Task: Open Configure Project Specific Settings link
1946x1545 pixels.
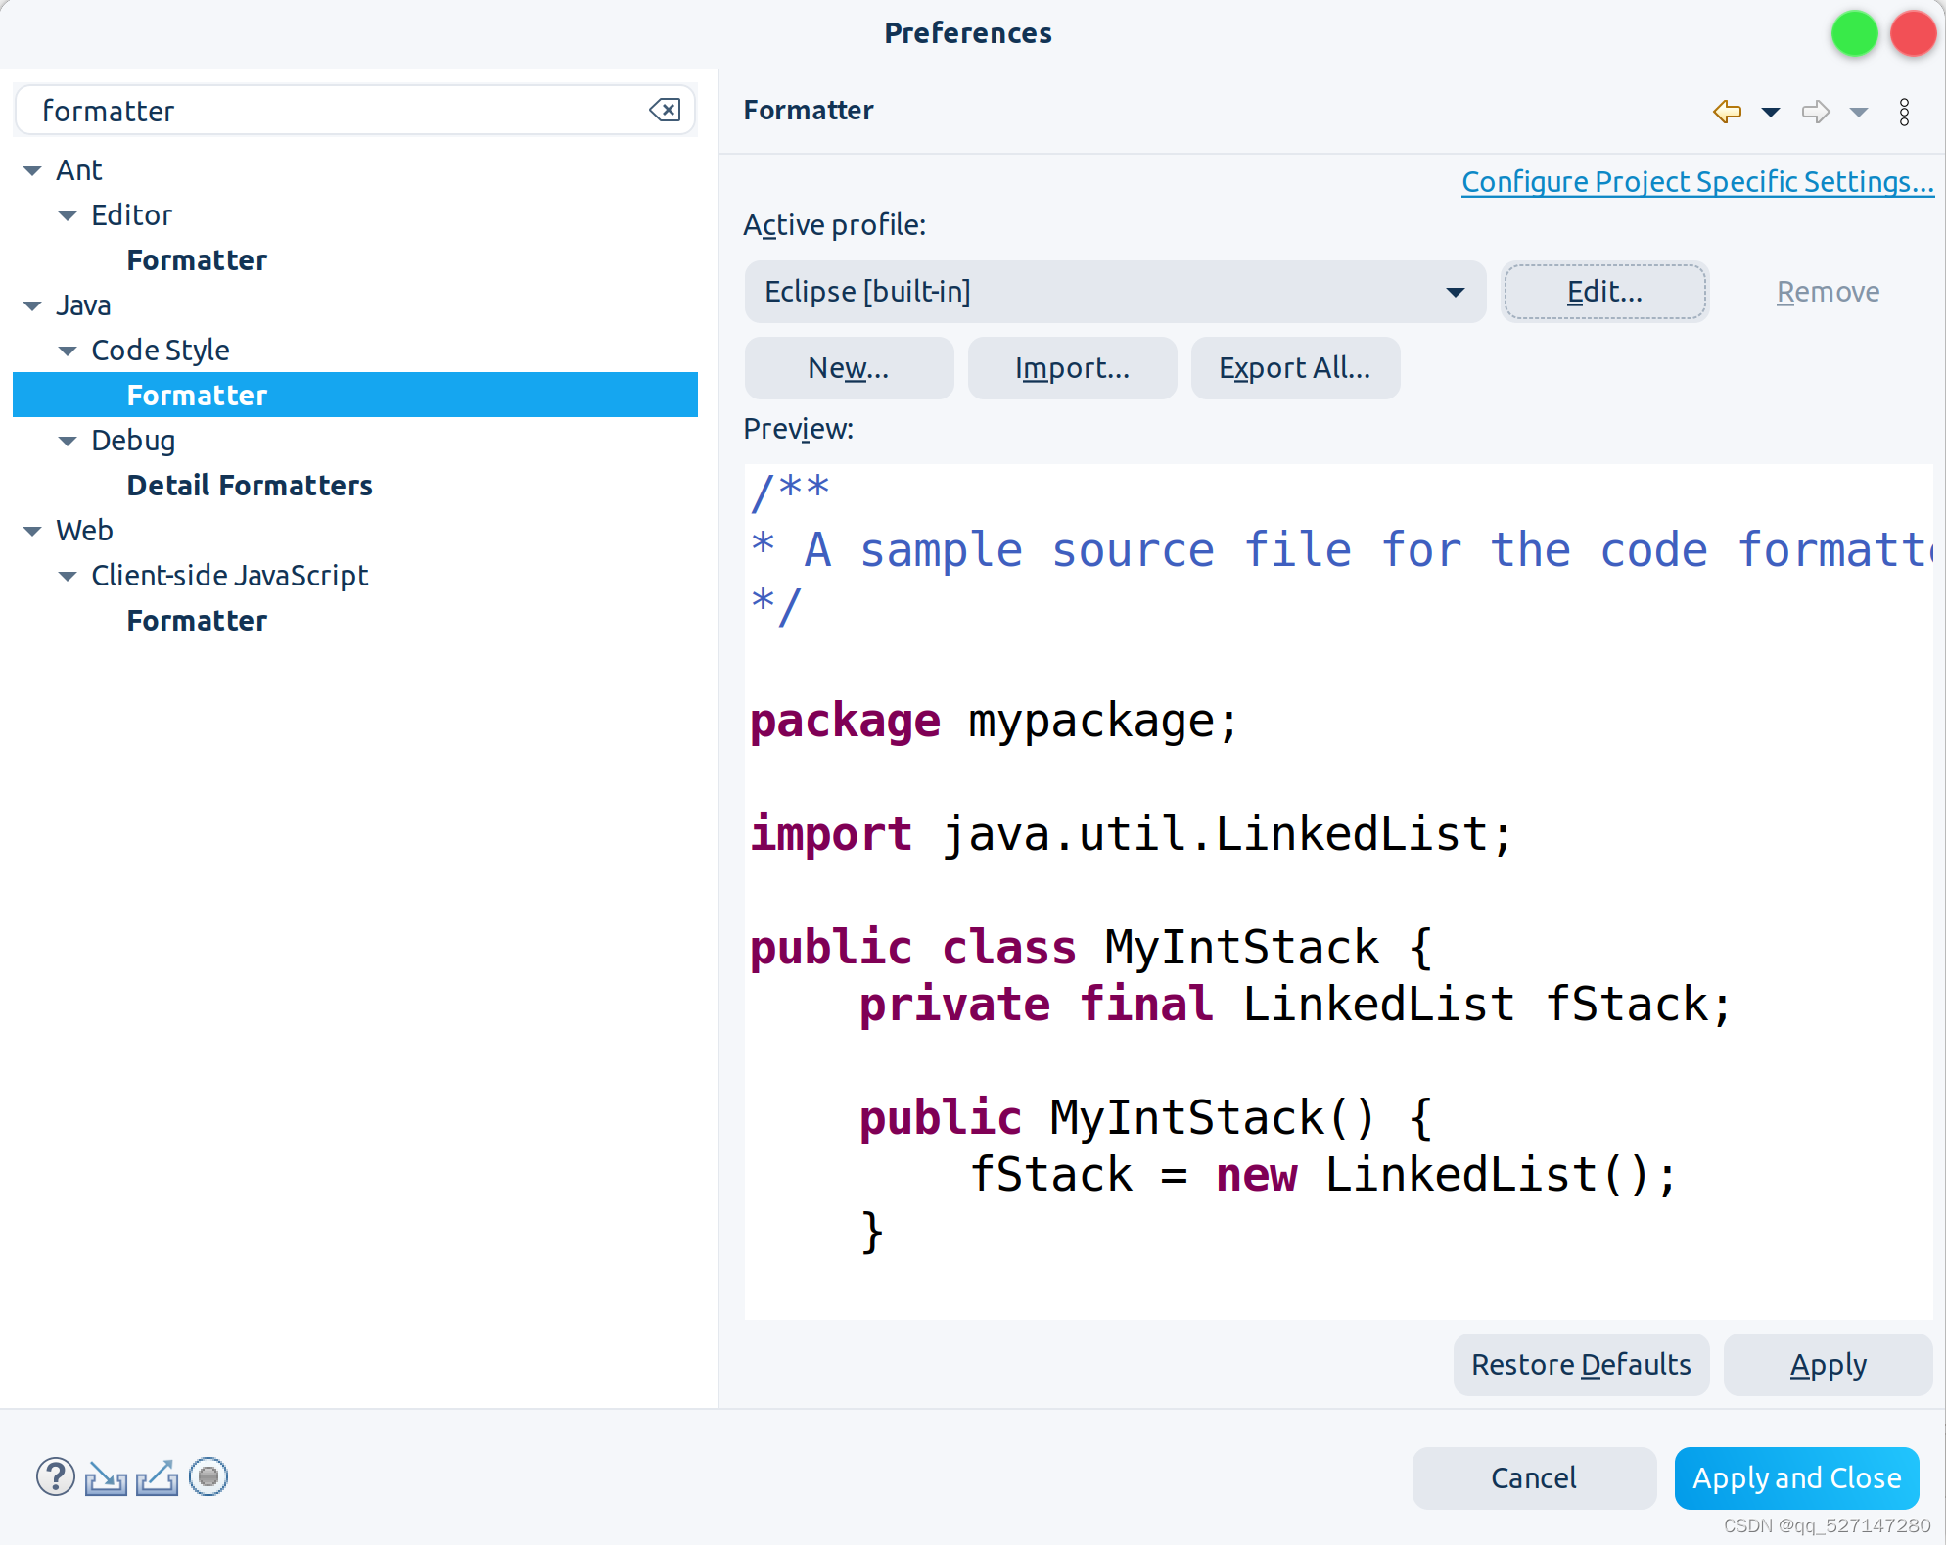Action: 1697,182
